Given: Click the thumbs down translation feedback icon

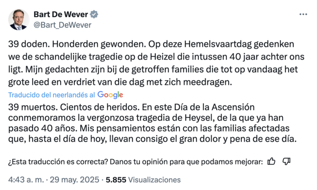Looking at the screenshot, I should click(286, 161).
